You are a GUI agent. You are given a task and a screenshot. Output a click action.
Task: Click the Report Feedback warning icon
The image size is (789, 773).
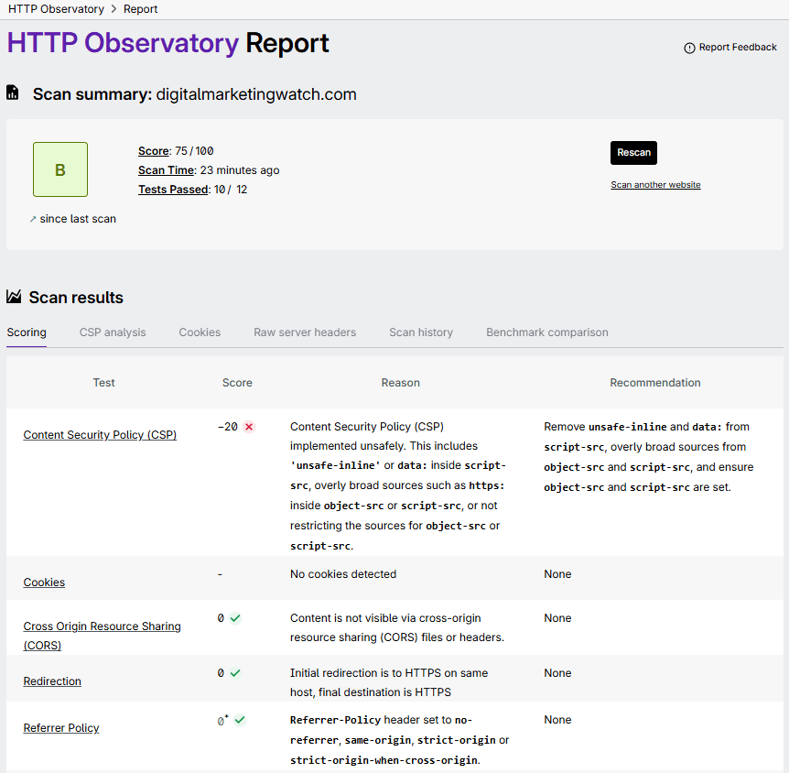pyautogui.click(x=689, y=48)
